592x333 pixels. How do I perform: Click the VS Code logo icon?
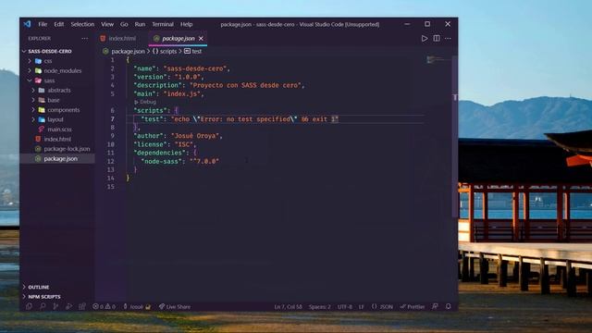coord(27,24)
